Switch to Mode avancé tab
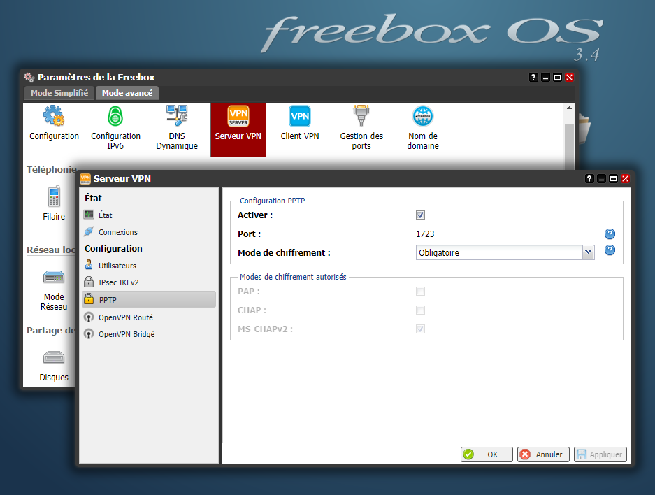Viewport: 655px width, 495px height. 127,93
